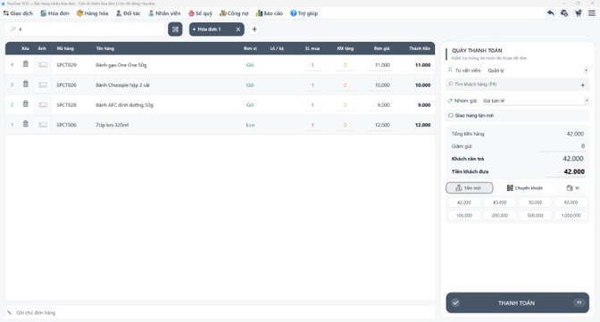The image size is (600, 322).
Task: Choose the 50.000 quick cash amount
Action: tap(536, 202)
